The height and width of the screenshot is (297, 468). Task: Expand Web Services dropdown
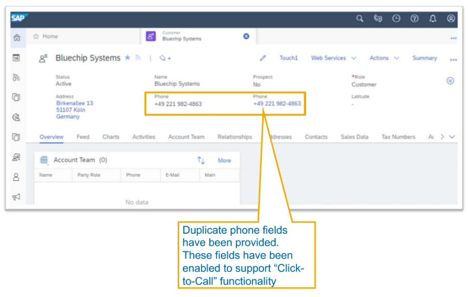tap(354, 58)
